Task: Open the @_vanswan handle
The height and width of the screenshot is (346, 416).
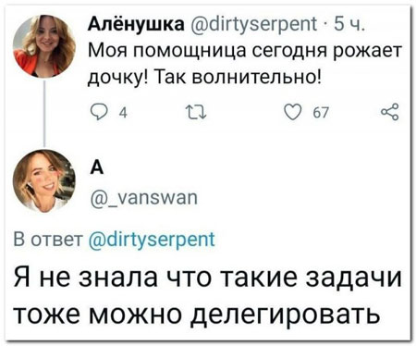Action: pos(144,198)
